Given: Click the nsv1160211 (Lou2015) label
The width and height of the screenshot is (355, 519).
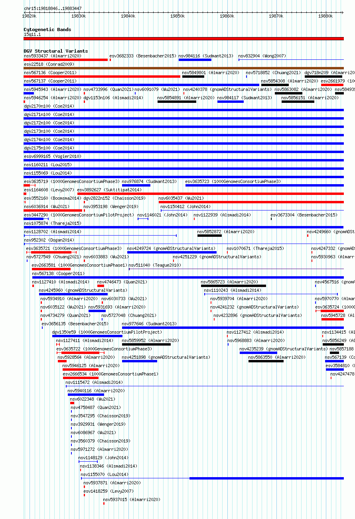Looking at the screenshot, I should coord(48,165).
